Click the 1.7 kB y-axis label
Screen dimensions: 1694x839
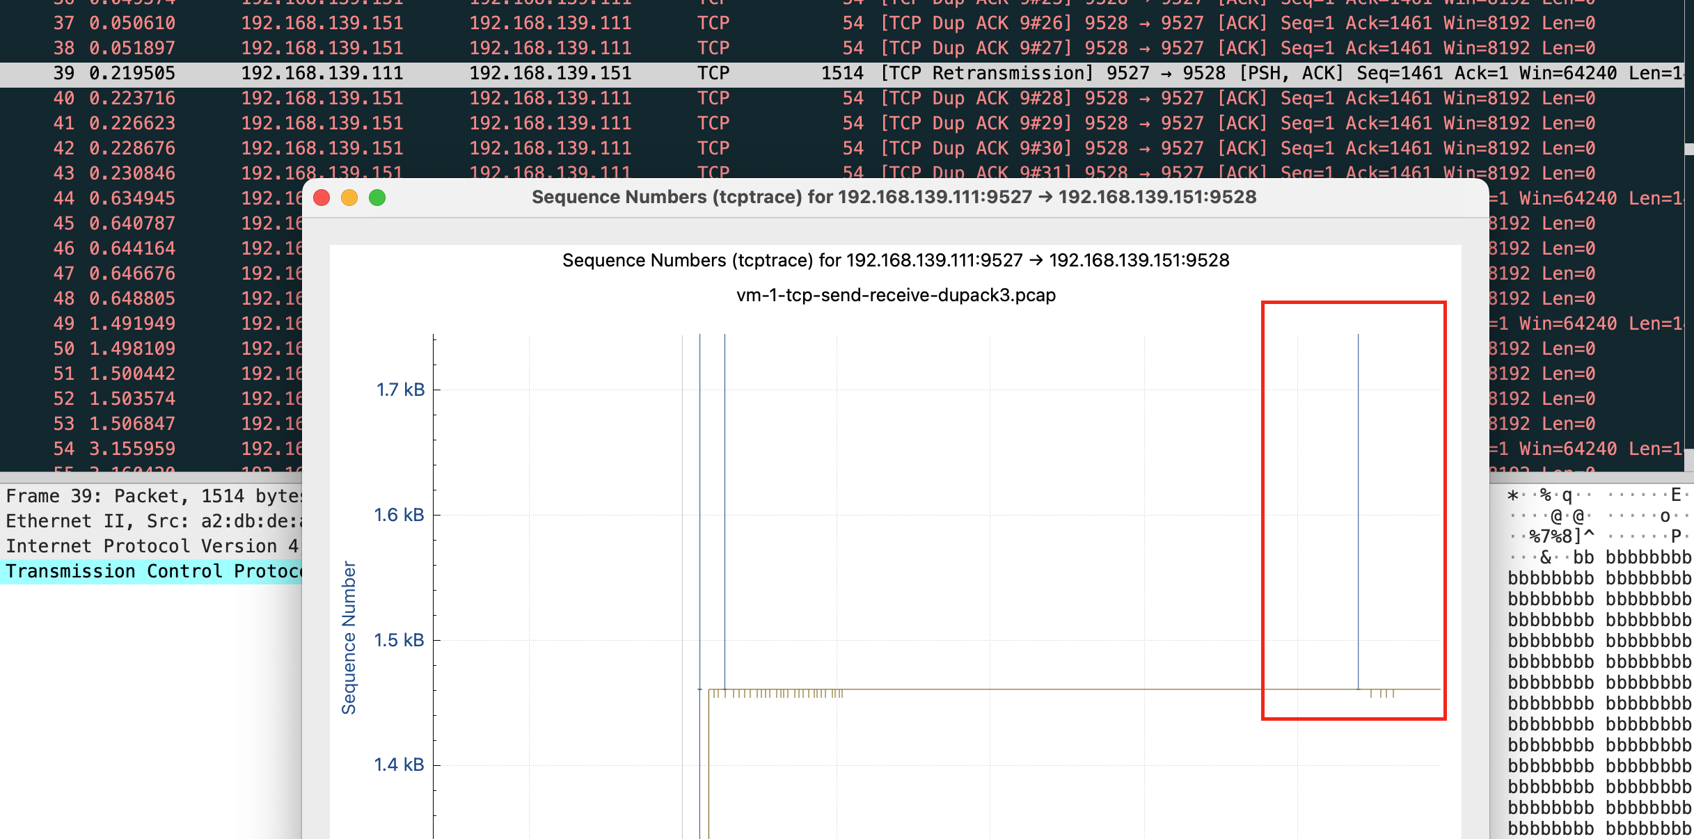[x=400, y=390]
